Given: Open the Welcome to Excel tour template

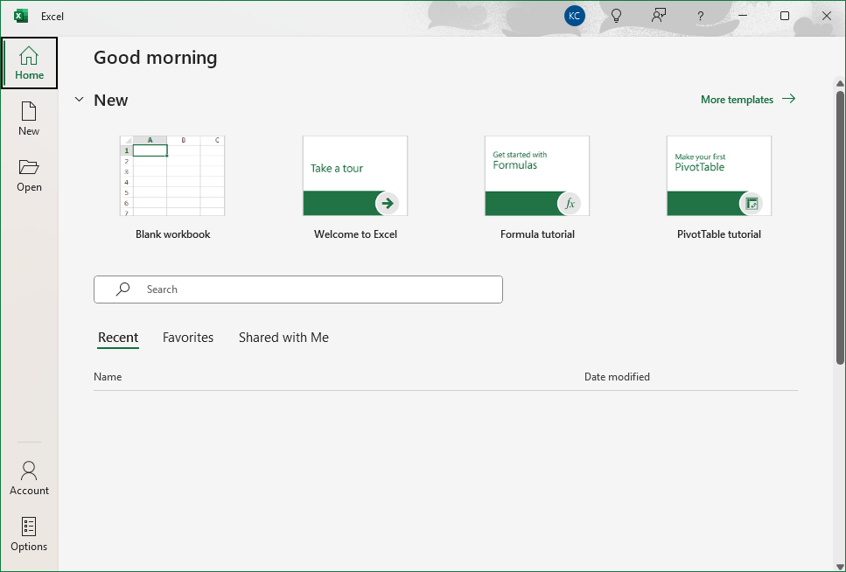Looking at the screenshot, I should (355, 176).
